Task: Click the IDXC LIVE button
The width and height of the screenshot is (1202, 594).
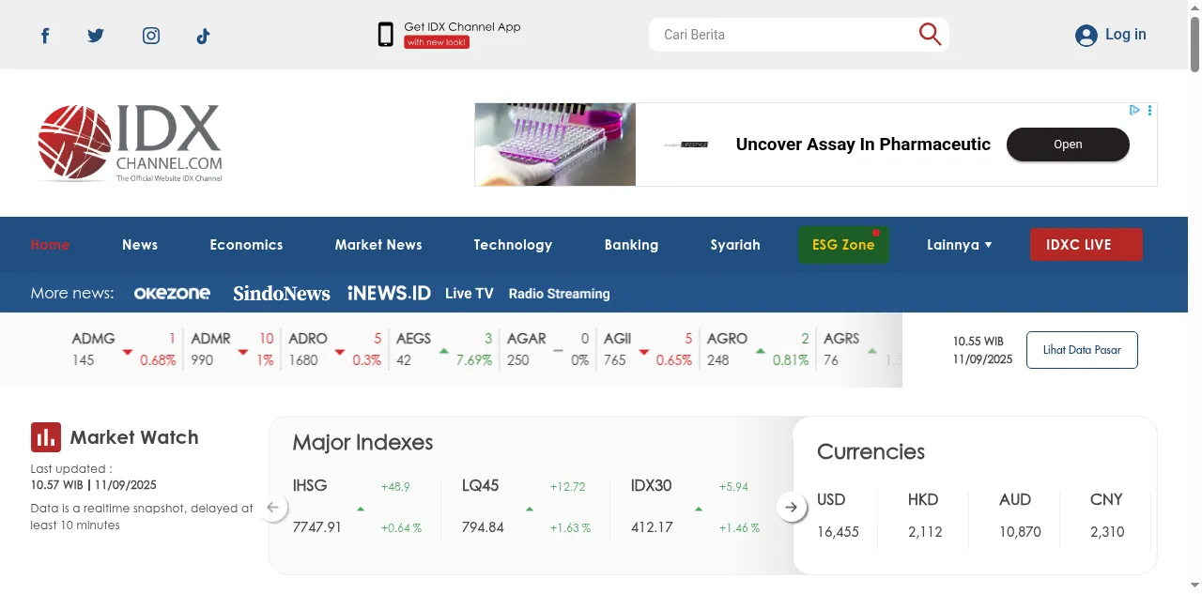Action: pos(1086,245)
